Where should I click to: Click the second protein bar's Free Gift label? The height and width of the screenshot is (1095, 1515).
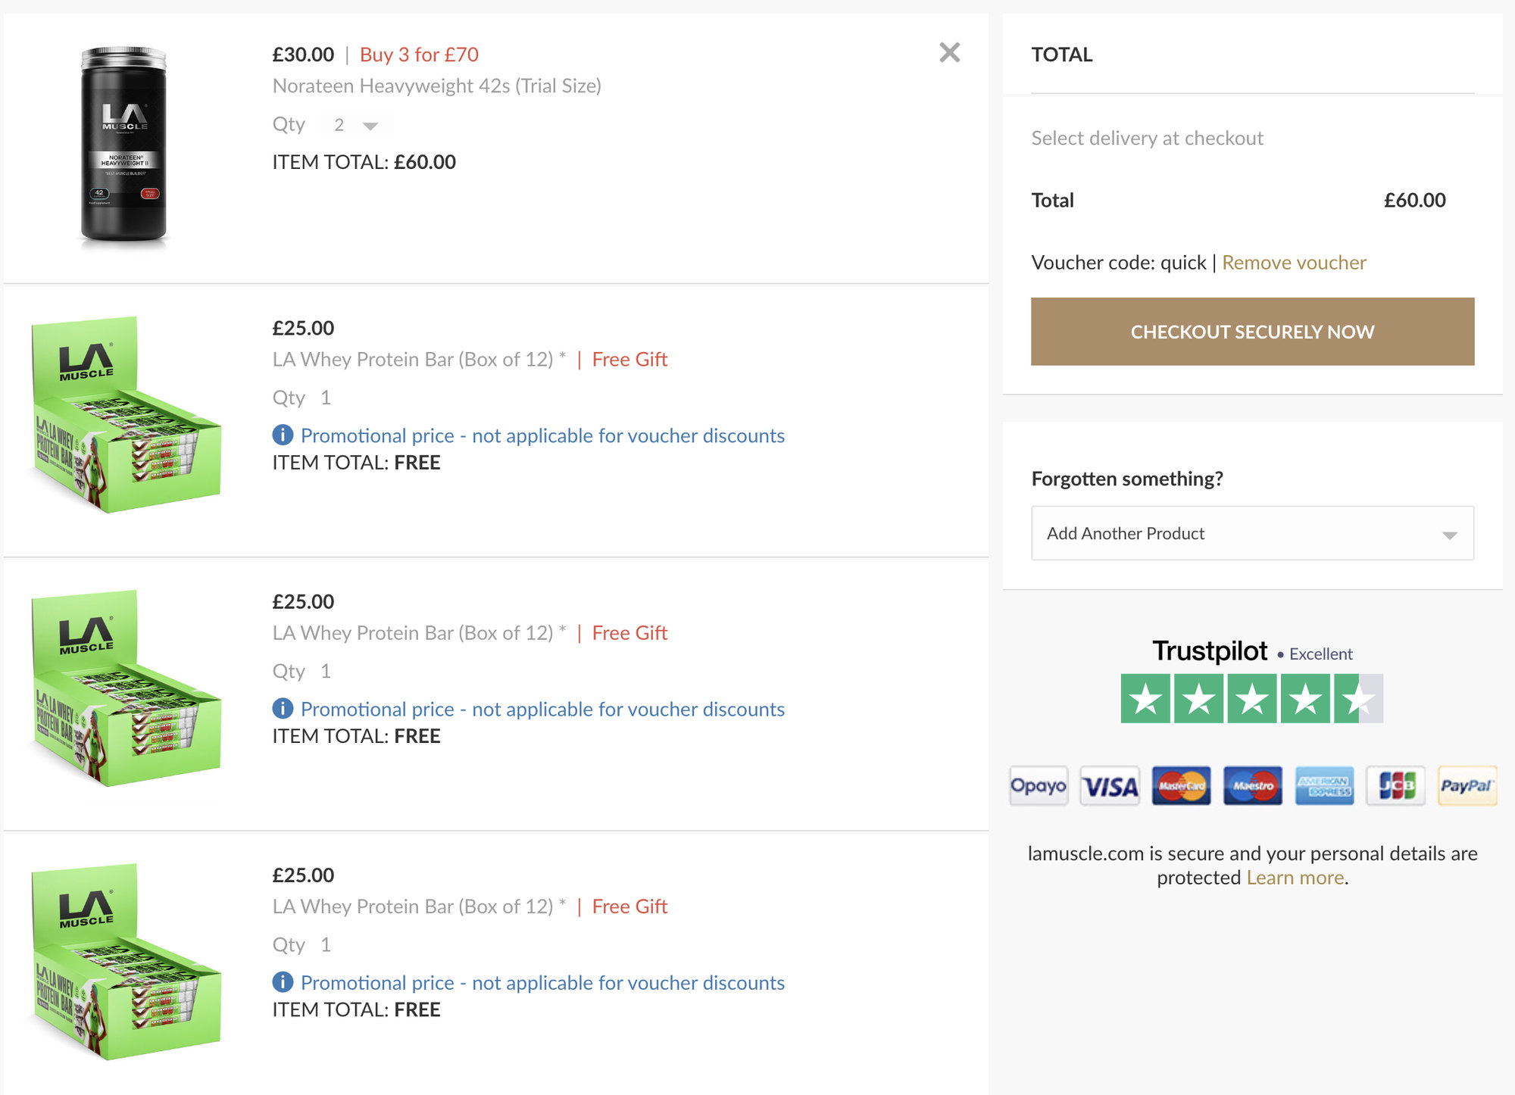click(x=629, y=633)
